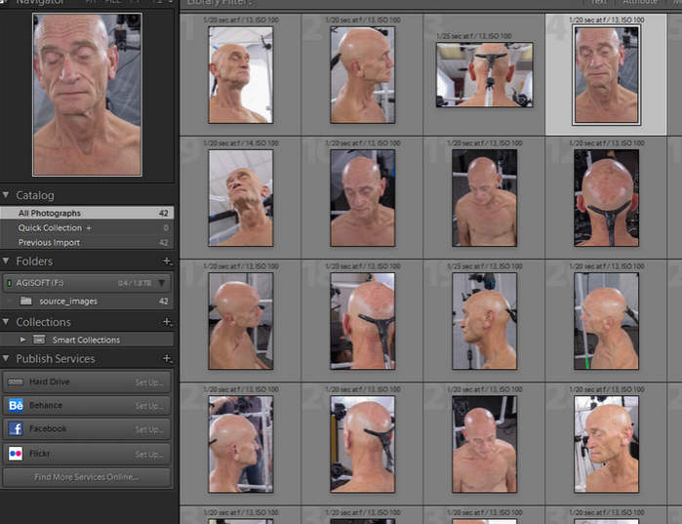Viewport: 682px width, 524px height.
Task: Select the low-angle chin-up thumbnail labeled f/14
Action: point(241,198)
